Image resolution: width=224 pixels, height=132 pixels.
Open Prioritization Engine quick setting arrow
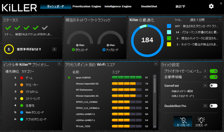pos(205,71)
